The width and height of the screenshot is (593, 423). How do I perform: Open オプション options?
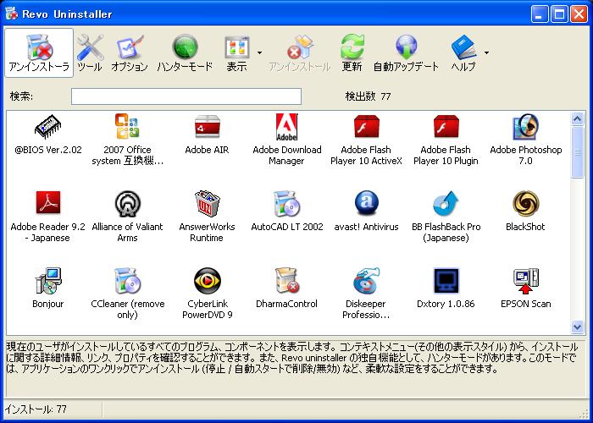click(130, 52)
